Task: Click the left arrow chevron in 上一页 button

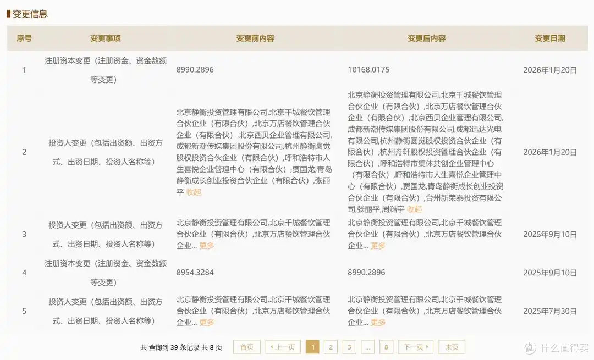Action: click(x=272, y=347)
